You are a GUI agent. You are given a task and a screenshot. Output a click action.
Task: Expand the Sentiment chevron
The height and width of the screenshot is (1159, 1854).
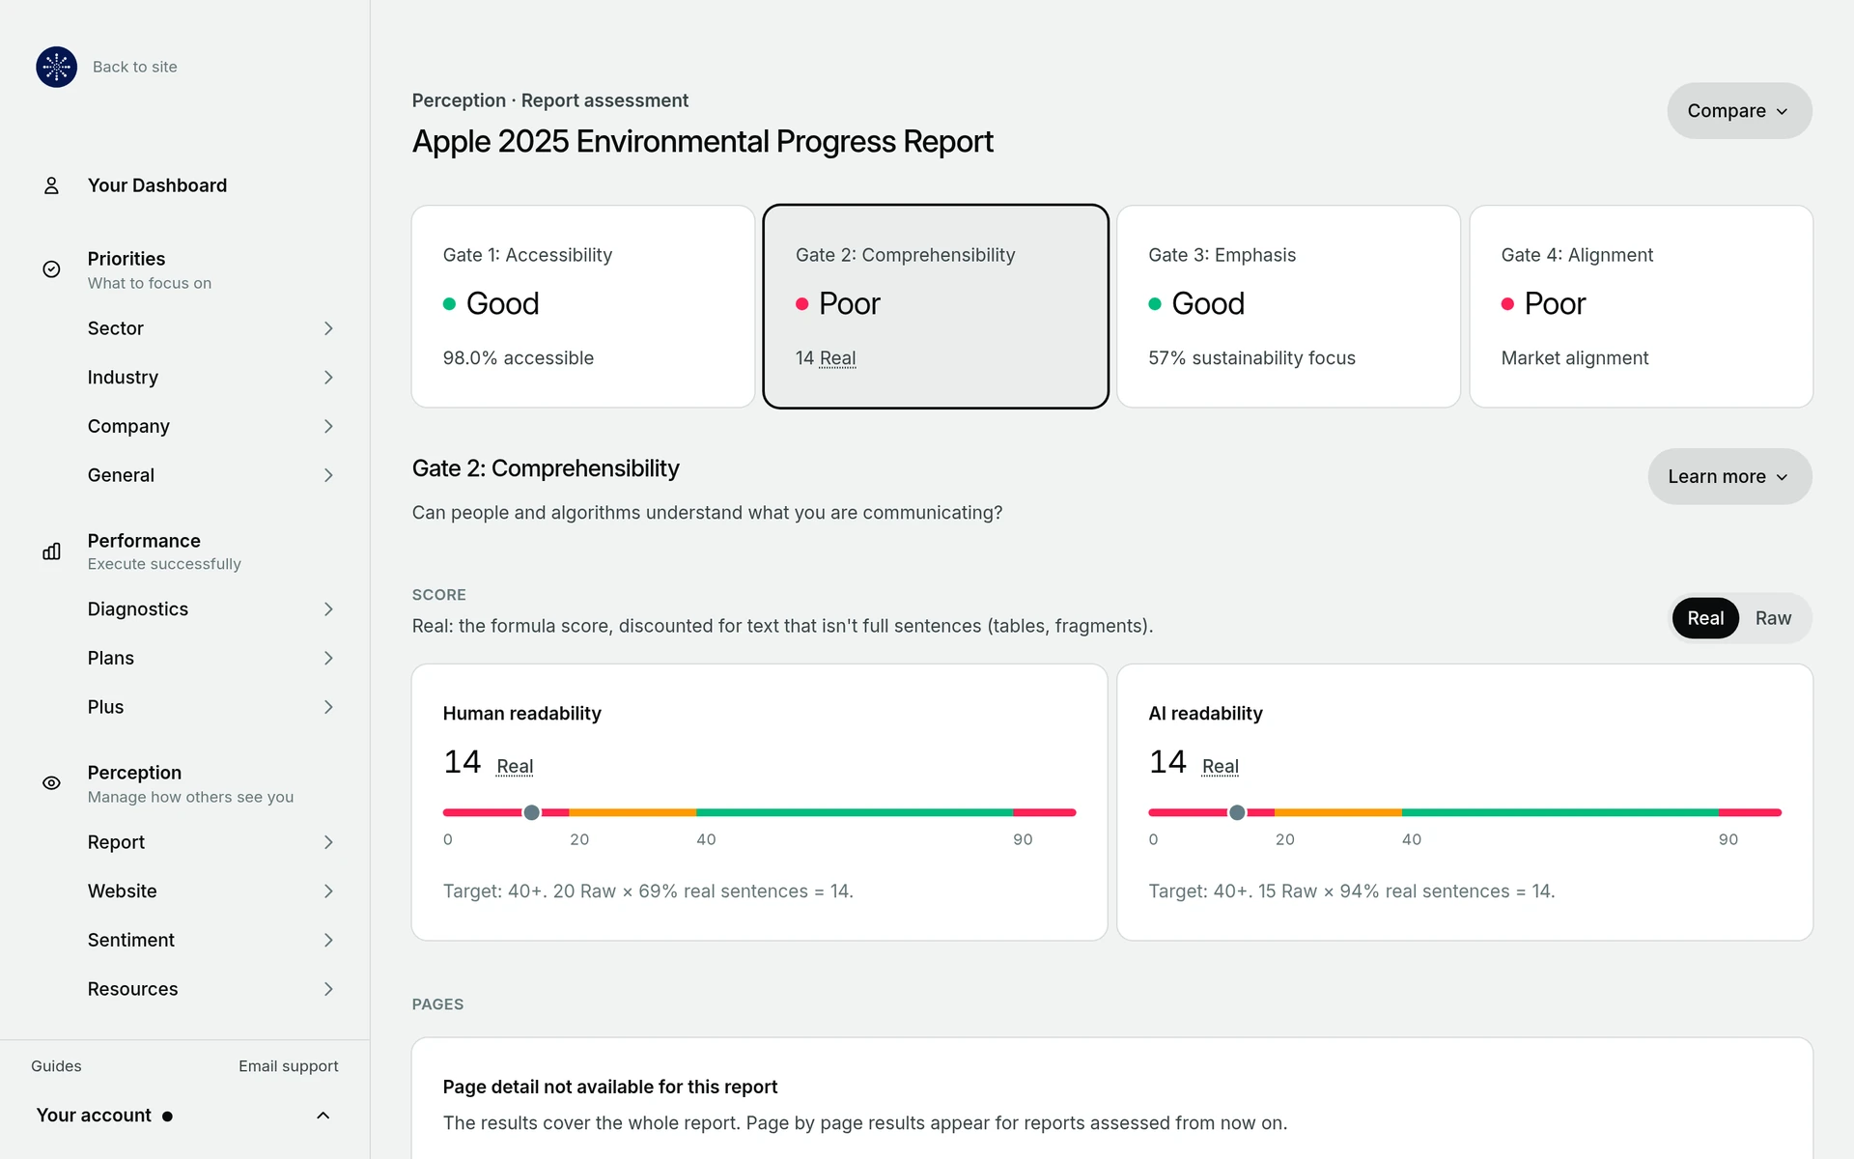point(328,940)
